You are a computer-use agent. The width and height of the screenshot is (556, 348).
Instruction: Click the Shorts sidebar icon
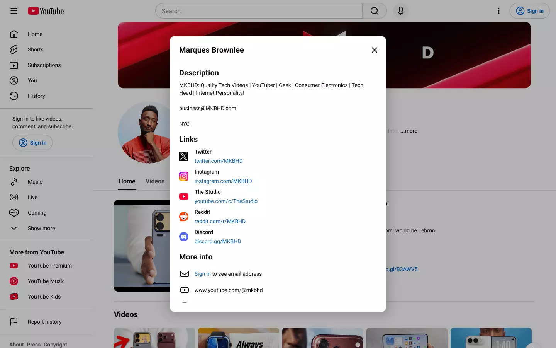coord(14,49)
